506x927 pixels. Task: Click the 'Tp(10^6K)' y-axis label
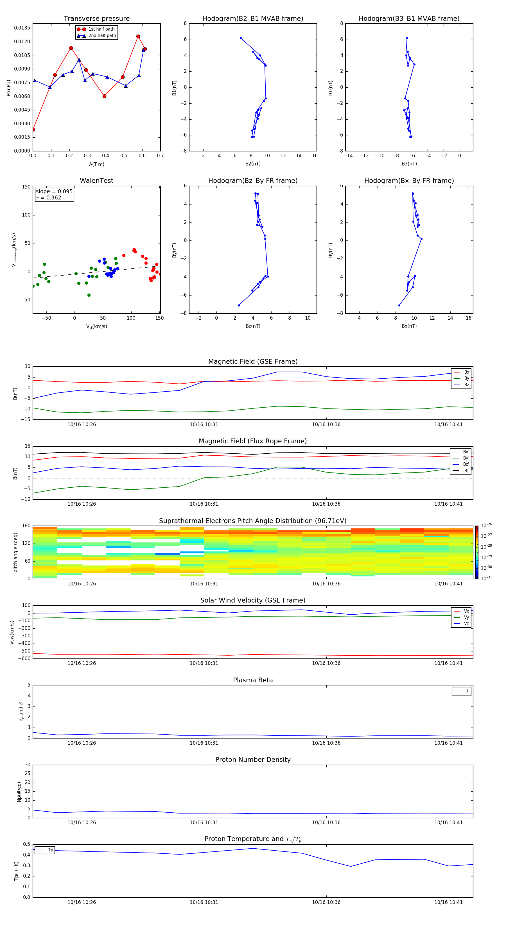click(x=16, y=871)
